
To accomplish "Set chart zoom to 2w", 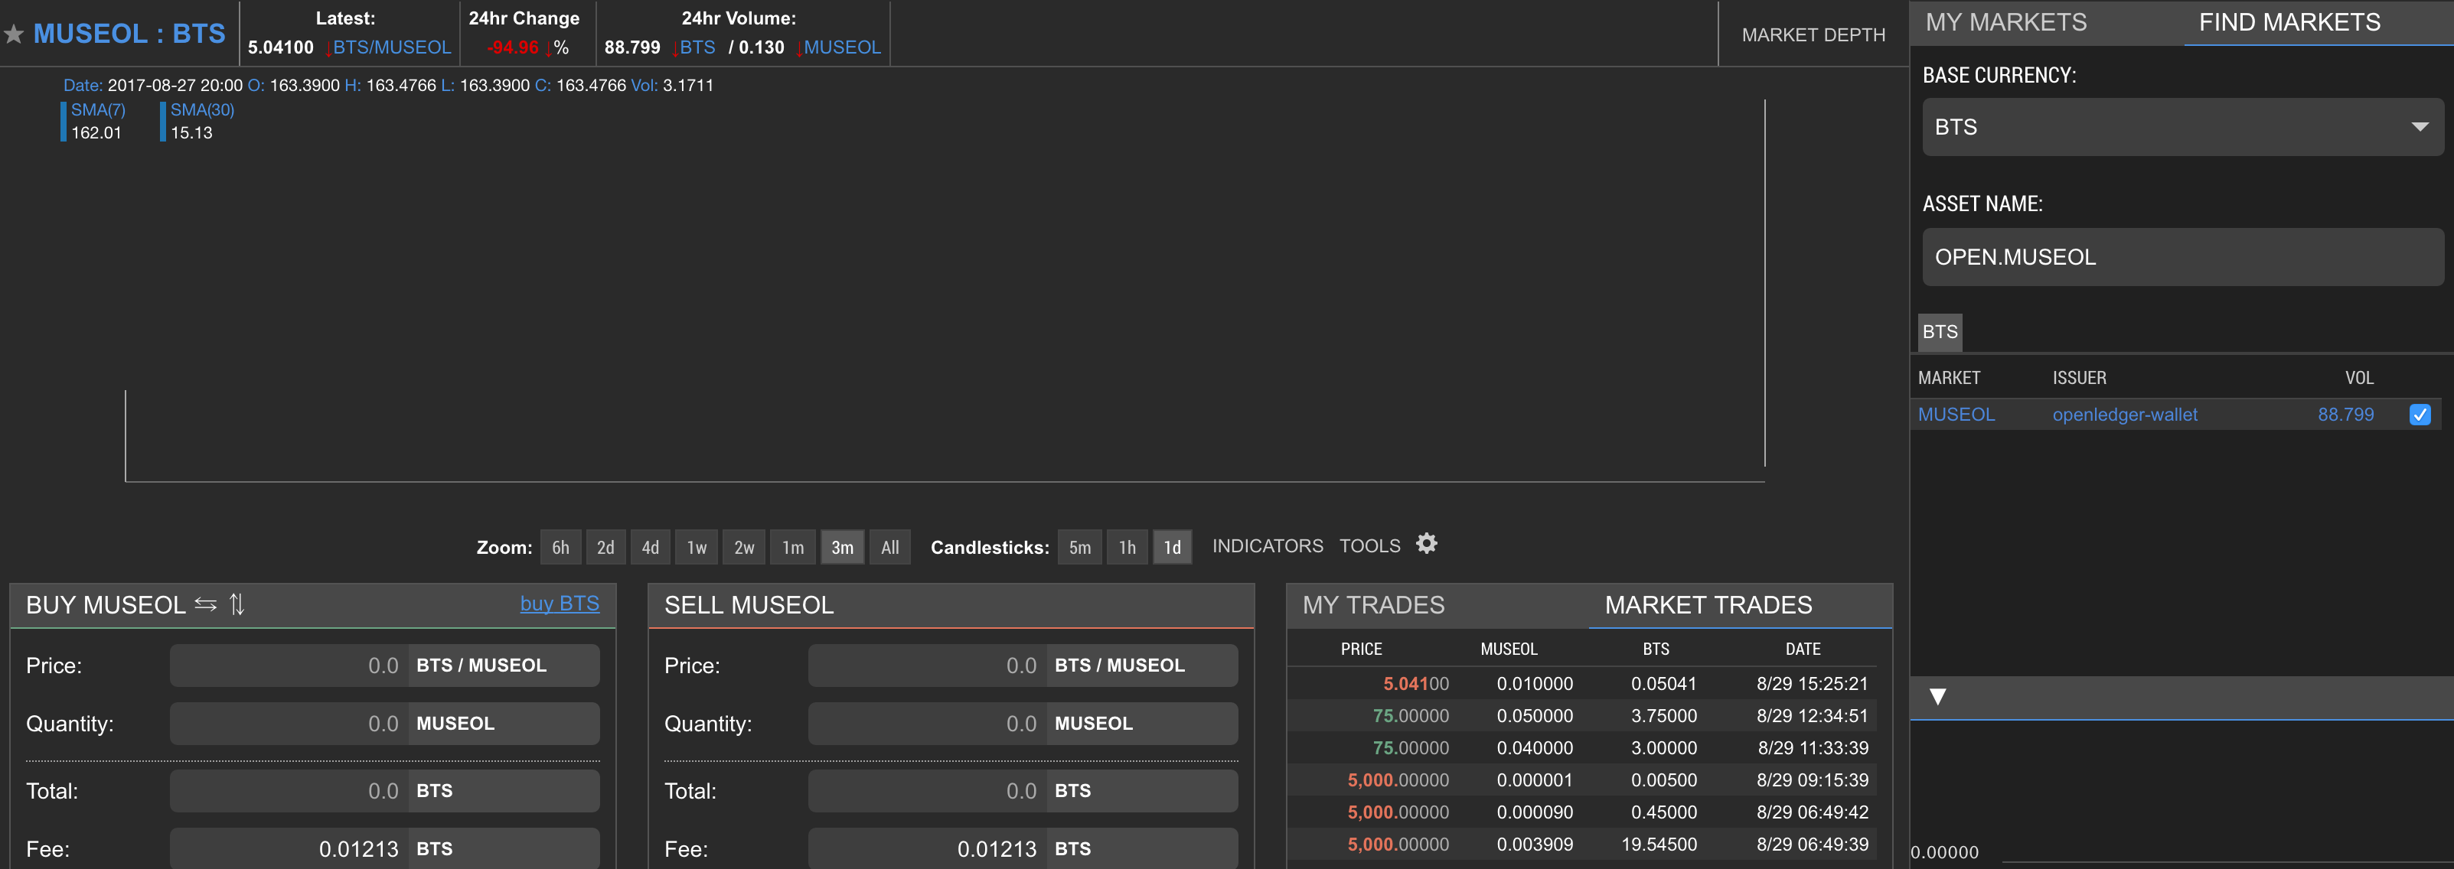I will (744, 547).
